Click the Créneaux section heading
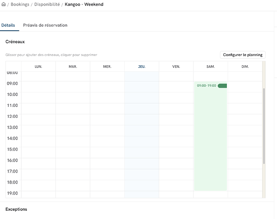 (15, 42)
